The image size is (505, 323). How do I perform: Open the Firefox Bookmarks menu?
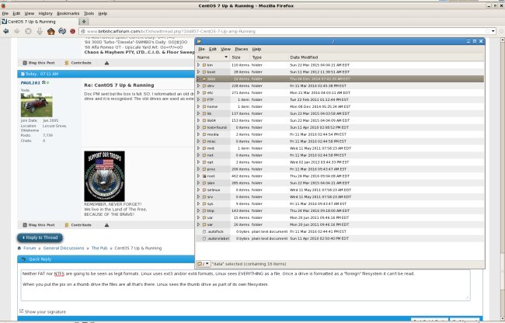(68, 13)
